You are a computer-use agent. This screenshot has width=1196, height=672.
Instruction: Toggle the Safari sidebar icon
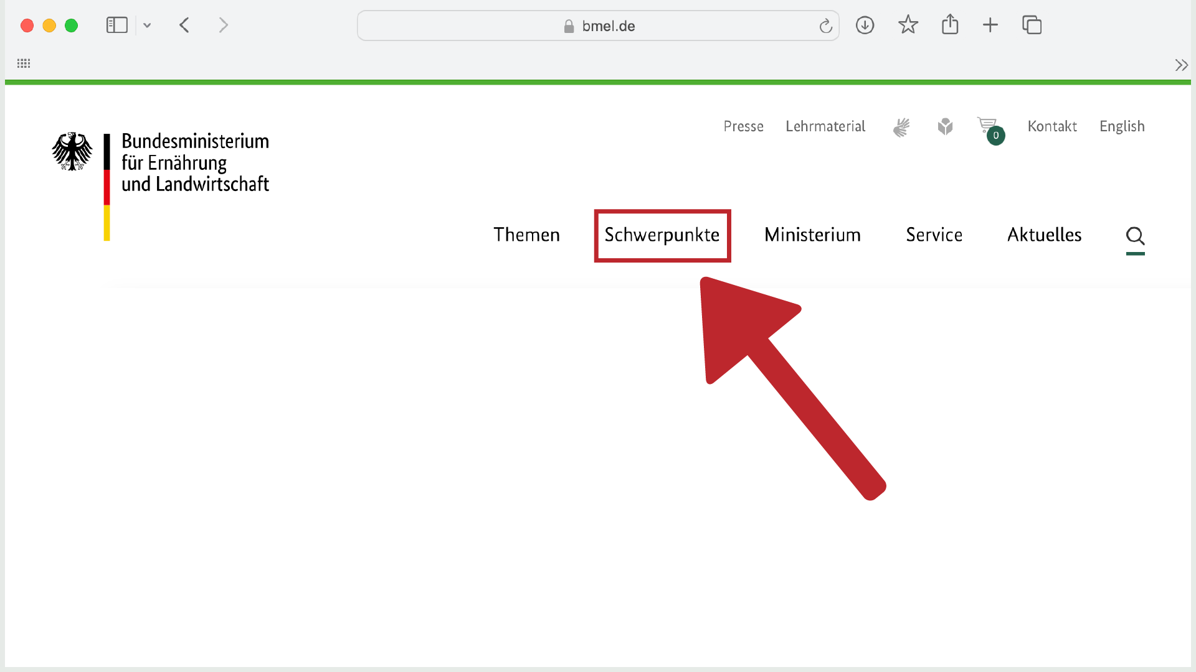pos(116,26)
